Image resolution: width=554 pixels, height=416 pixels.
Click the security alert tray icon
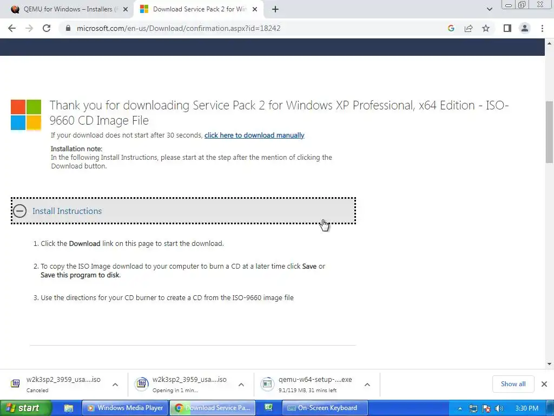pos(486,408)
